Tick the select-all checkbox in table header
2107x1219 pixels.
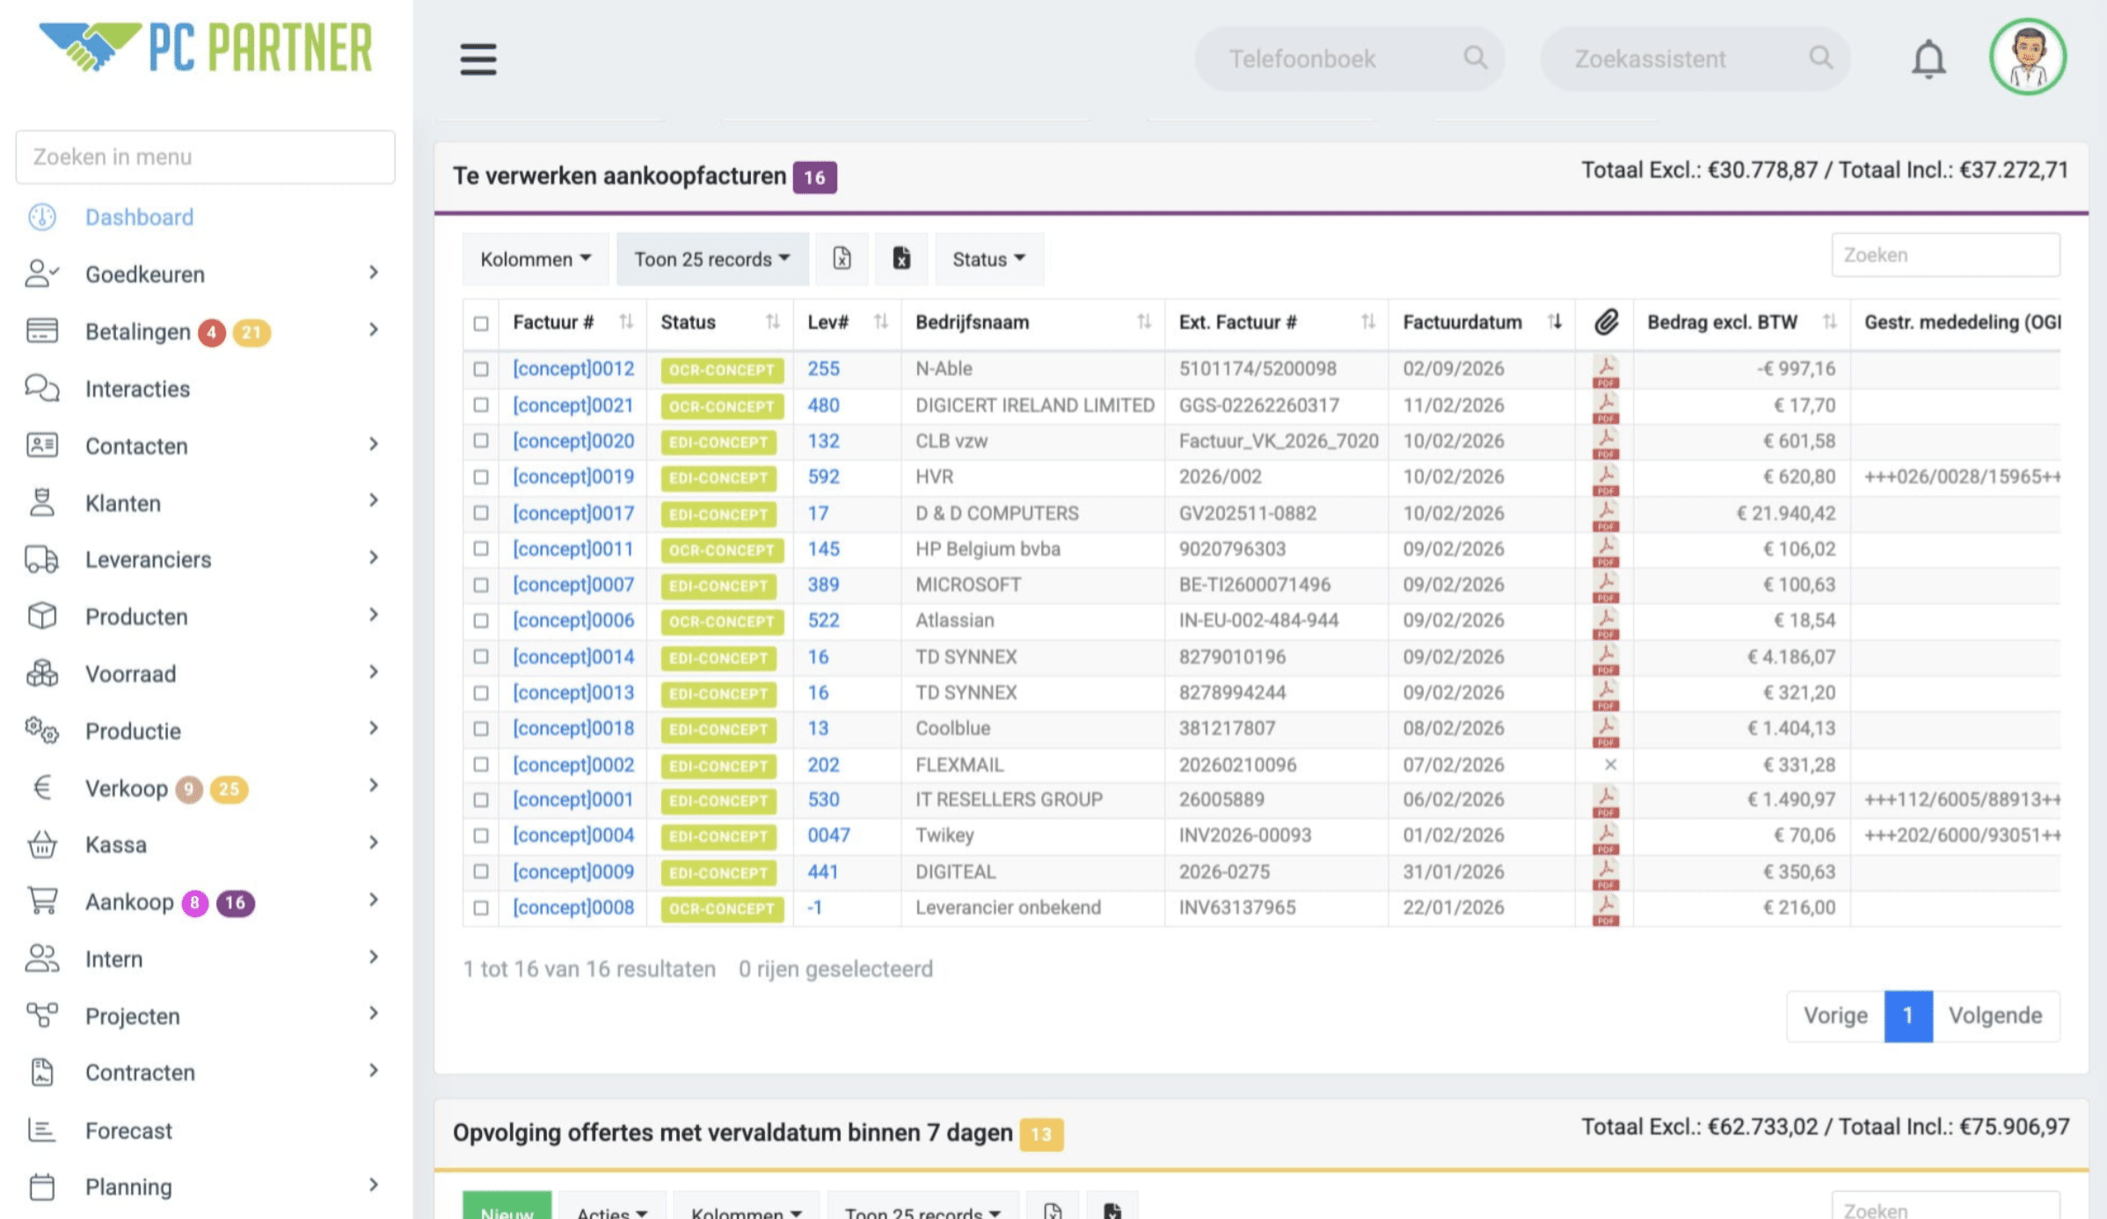[x=480, y=323]
